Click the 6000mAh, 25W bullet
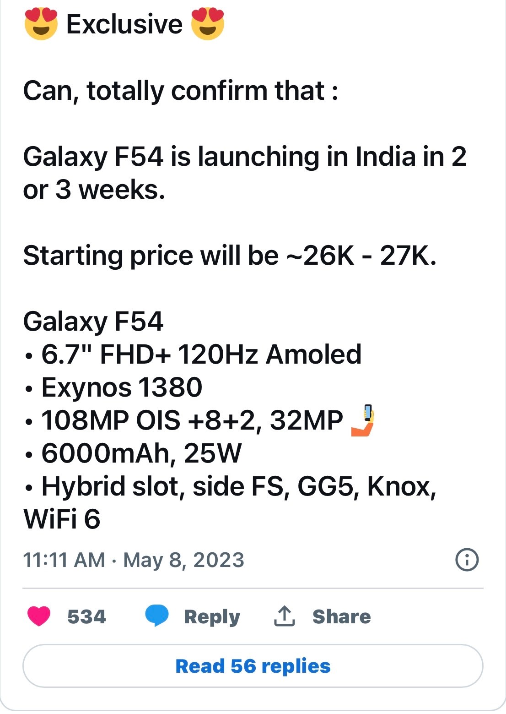The height and width of the screenshot is (714, 506). click(141, 453)
